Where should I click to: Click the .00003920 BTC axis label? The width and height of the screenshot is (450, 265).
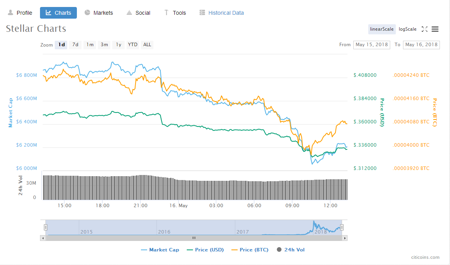[x=411, y=168]
